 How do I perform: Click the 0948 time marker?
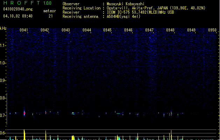click(x=170, y=30)
